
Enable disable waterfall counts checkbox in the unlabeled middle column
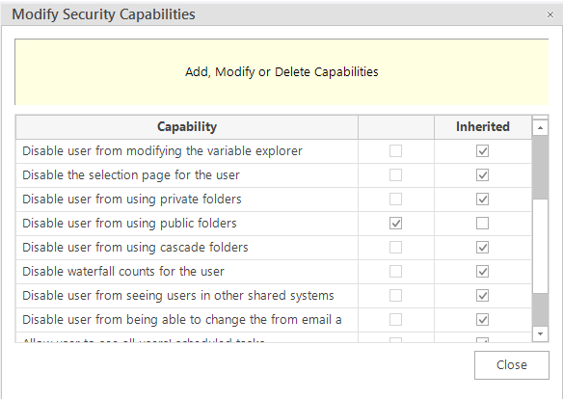tap(395, 271)
